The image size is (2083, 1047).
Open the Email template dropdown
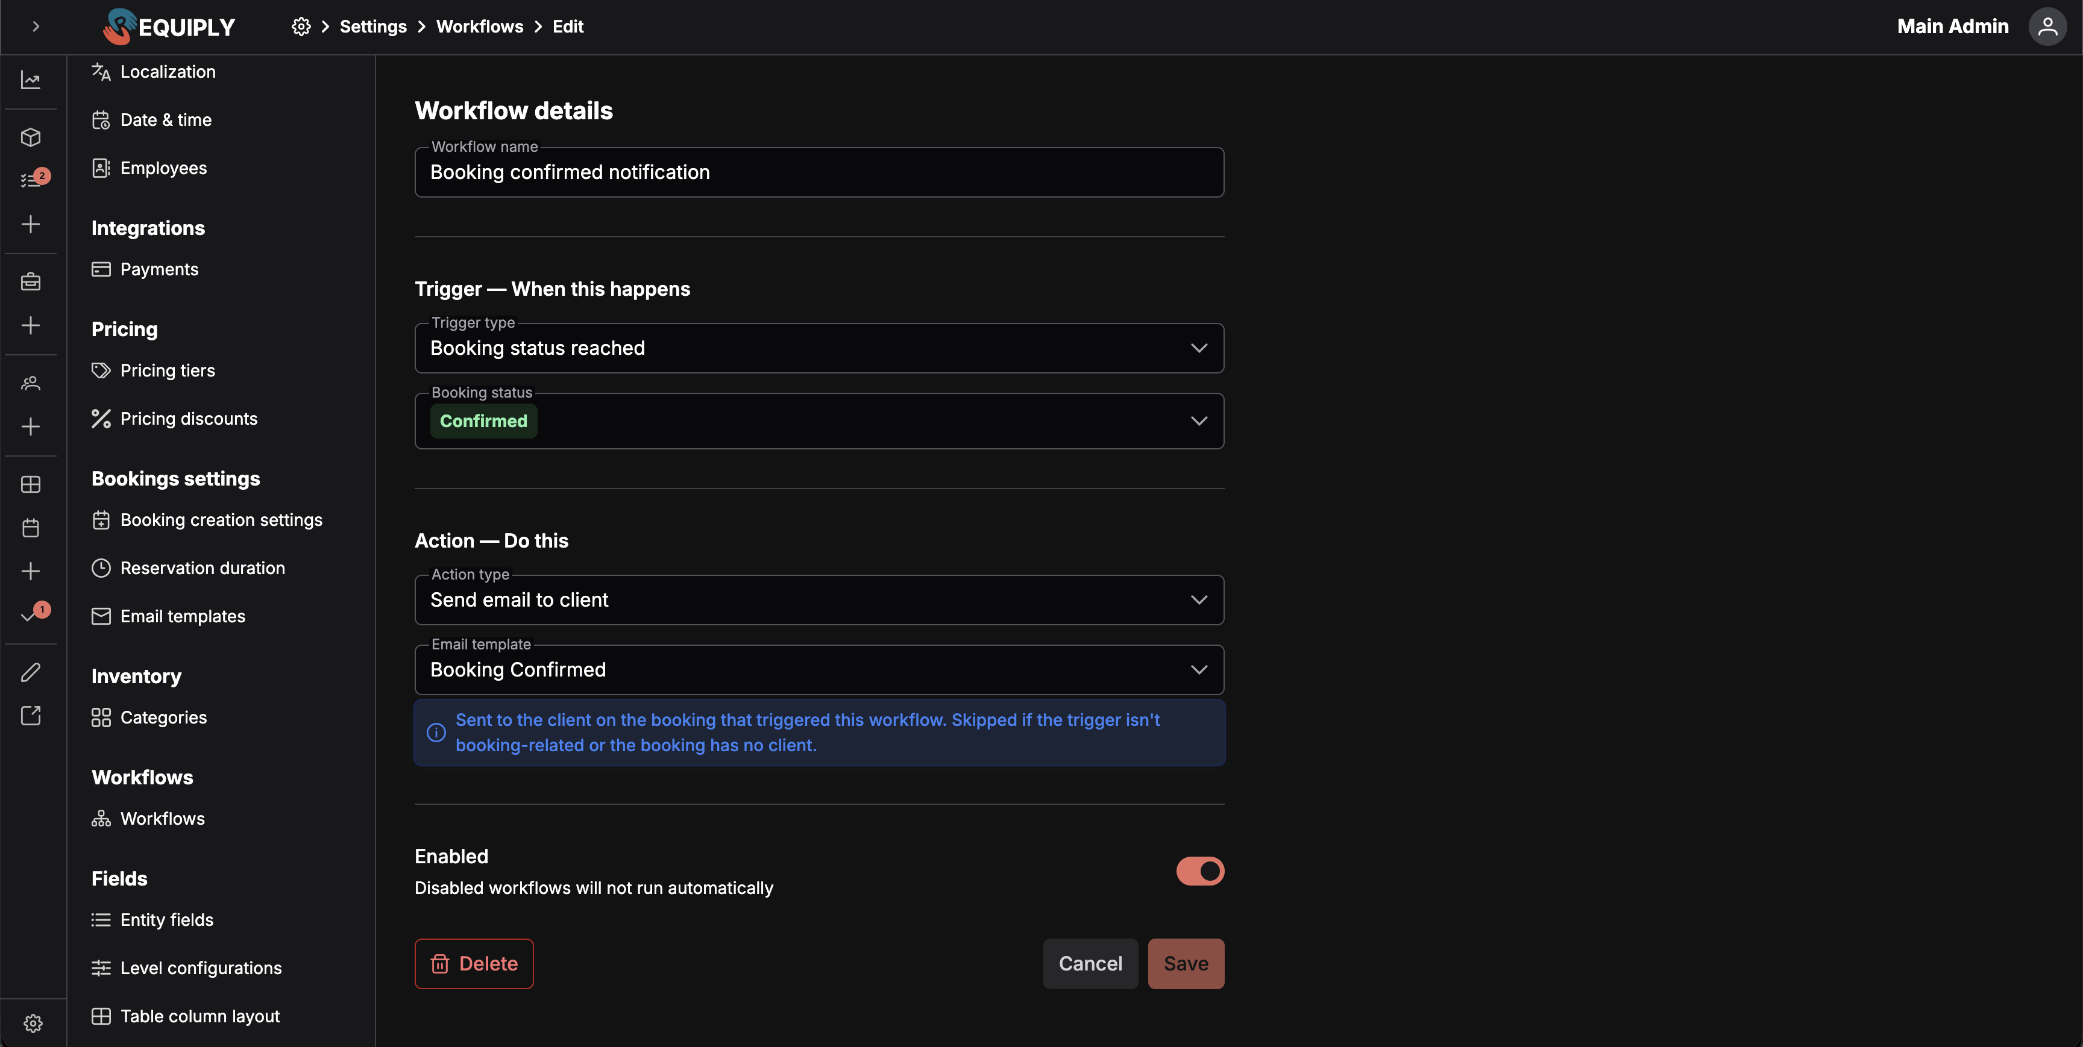pyautogui.click(x=819, y=669)
